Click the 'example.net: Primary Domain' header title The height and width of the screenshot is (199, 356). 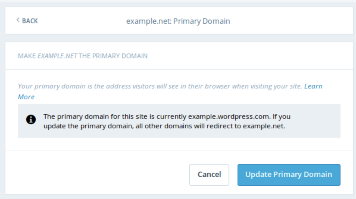(x=178, y=21)
